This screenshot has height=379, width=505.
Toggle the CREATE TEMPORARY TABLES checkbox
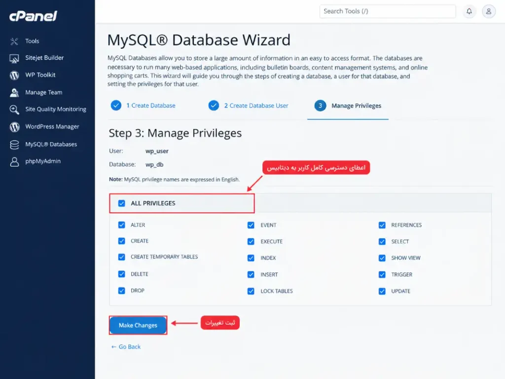click(x=121, y=257)
